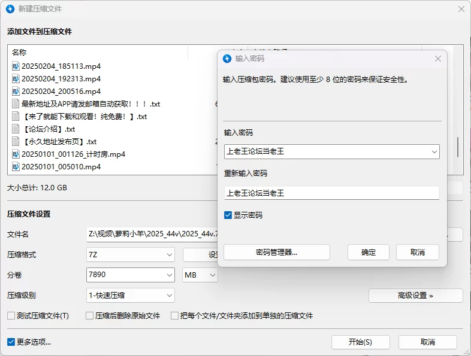Click the video file icon for 20250101_005010.mp4
The height and width of the screenshot is (356, 471).
pyautogui.click(x=16, y=166)
